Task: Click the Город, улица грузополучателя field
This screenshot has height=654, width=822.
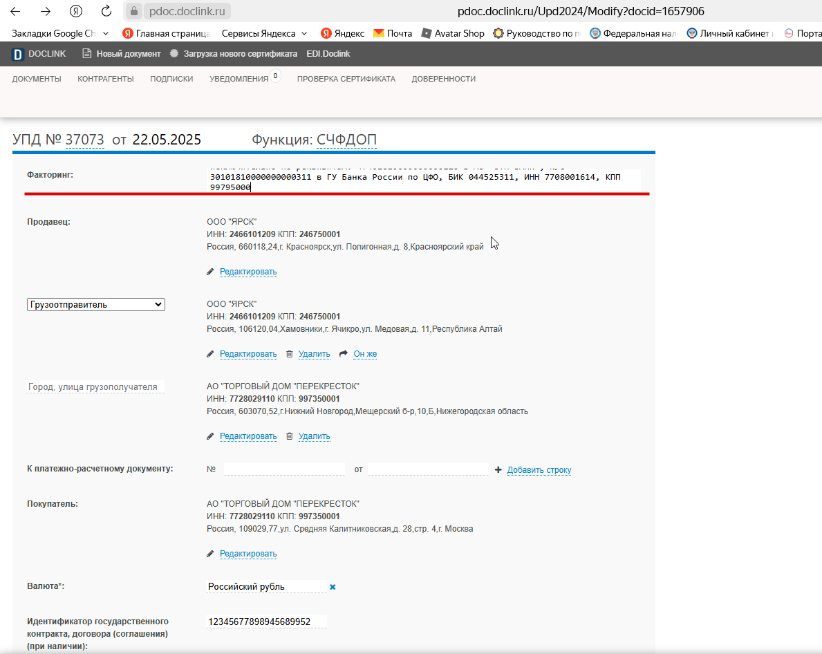Action: (95, 386)
